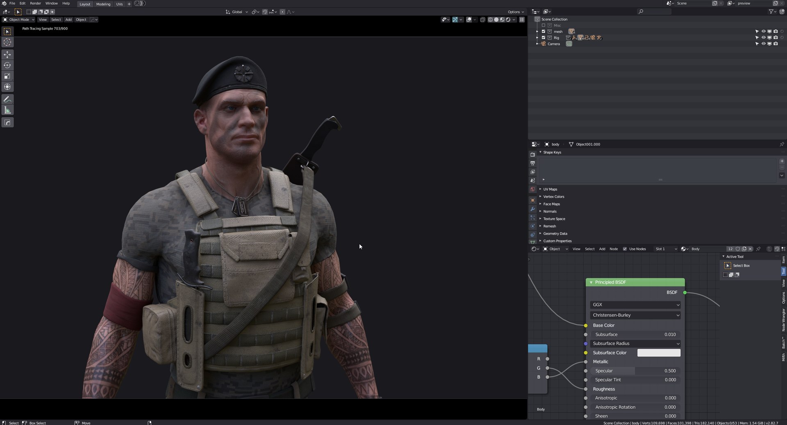Select the Annotate pencil tool
Image resolution: width=787 pixels, height=425 pixels.
pos(7,99)
